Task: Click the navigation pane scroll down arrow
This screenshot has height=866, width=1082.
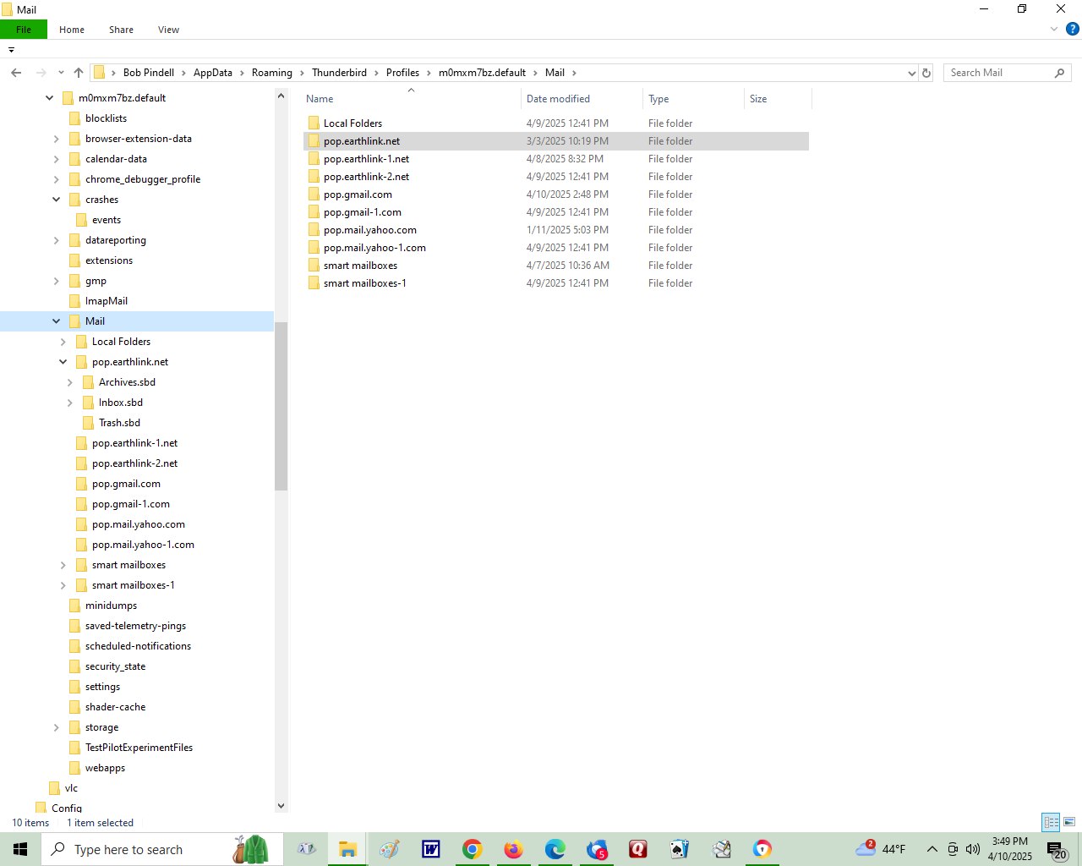Action: click(x=281, y=806)
